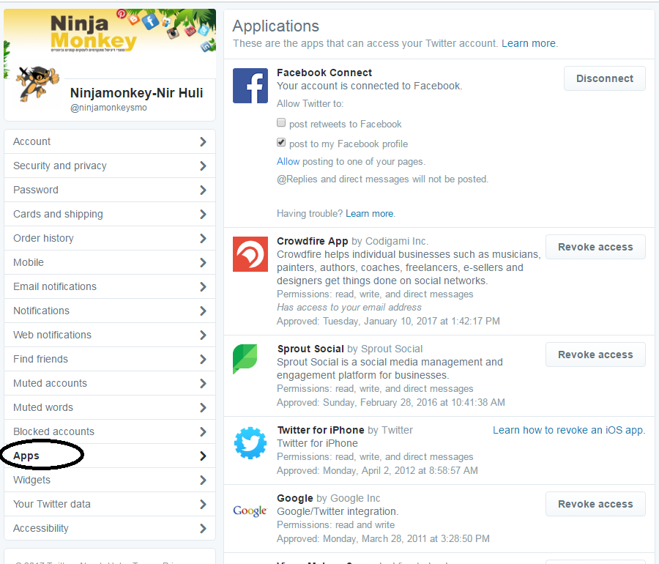Open the Apps settings menu item
659x564 pixels.
click(27, 456)
